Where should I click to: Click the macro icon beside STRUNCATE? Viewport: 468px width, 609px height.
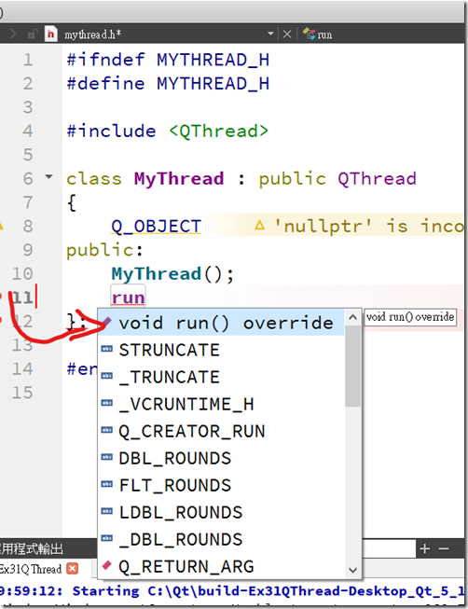pyautogui.click(x=107, y=349)
